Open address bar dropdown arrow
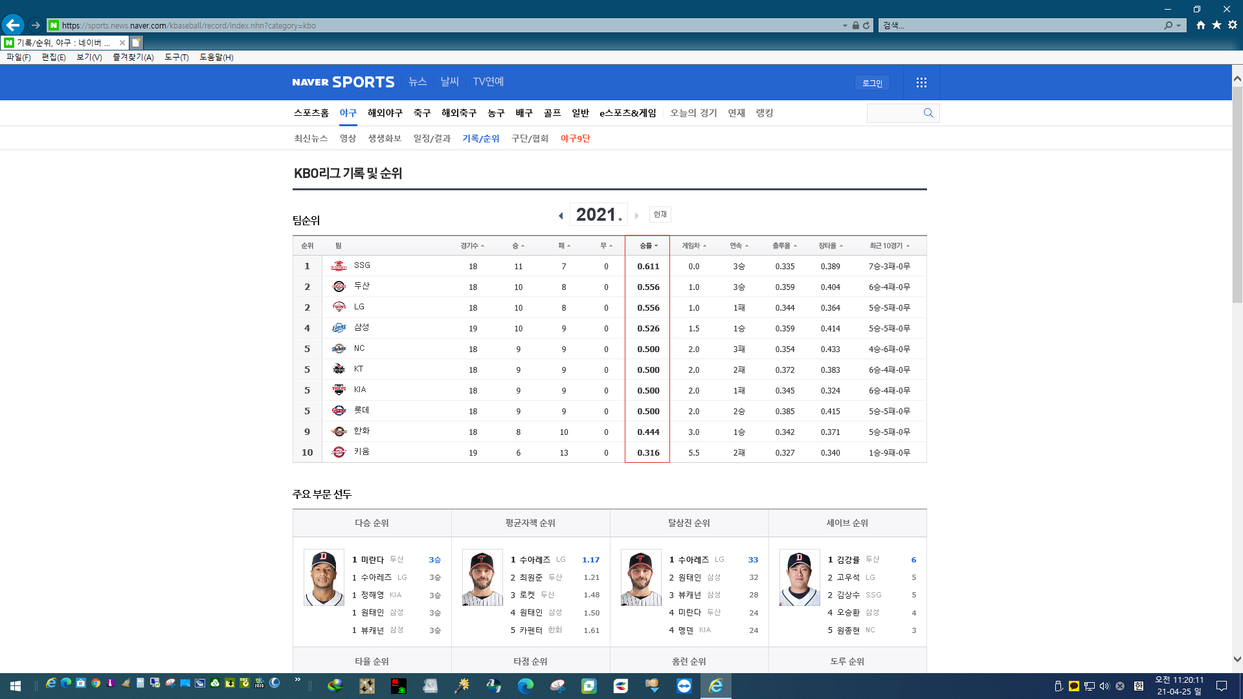 pos(845,25)
